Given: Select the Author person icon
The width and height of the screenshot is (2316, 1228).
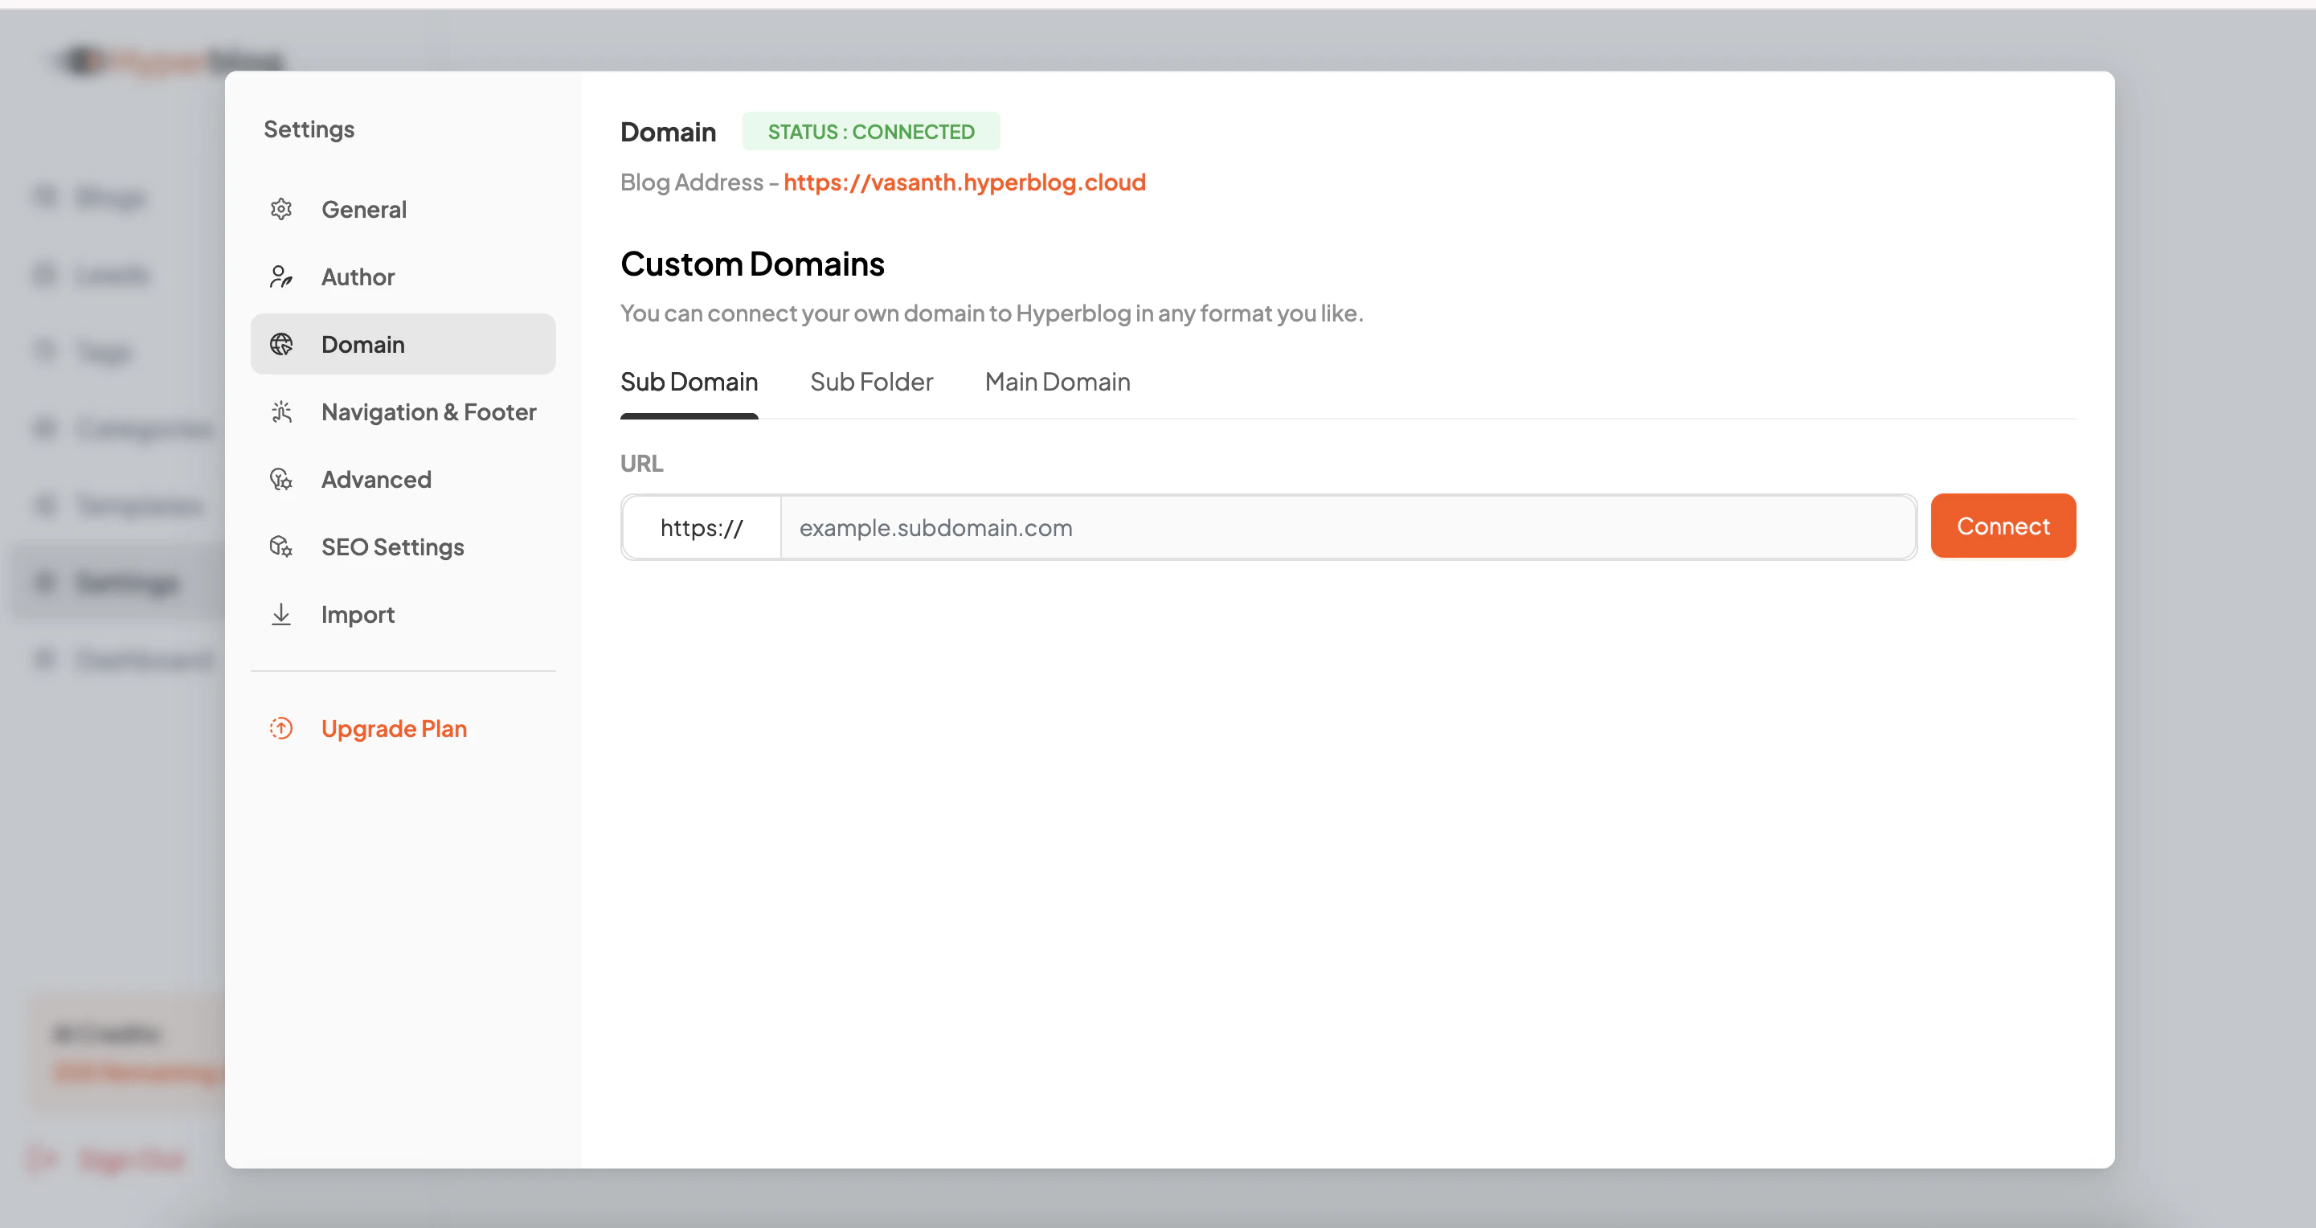Looking at the screenshot, I should pos(281,276).
